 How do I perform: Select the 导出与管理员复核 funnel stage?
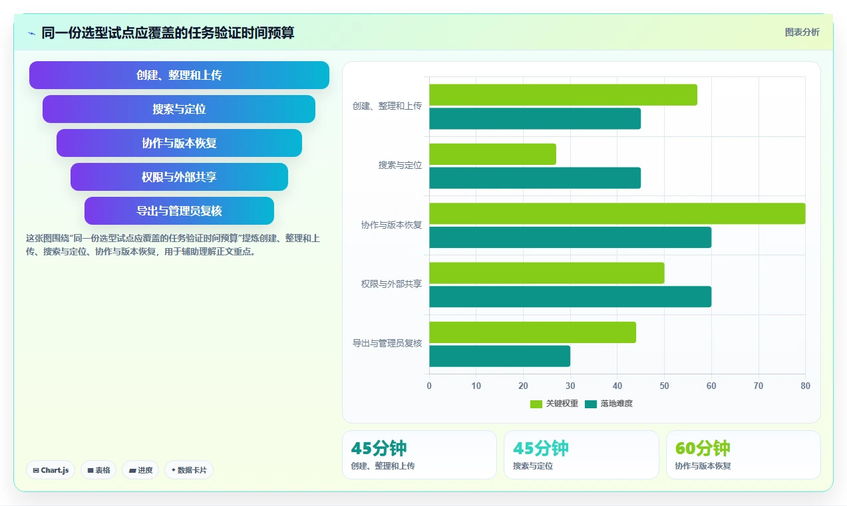pos(179,211)
